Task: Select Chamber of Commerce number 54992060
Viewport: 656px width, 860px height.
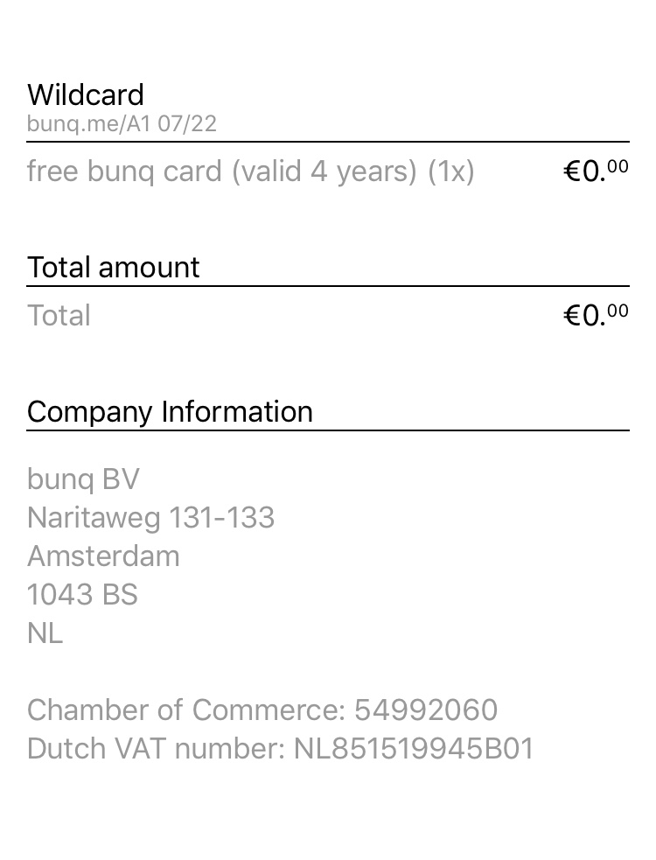Action: coord(426,710)
